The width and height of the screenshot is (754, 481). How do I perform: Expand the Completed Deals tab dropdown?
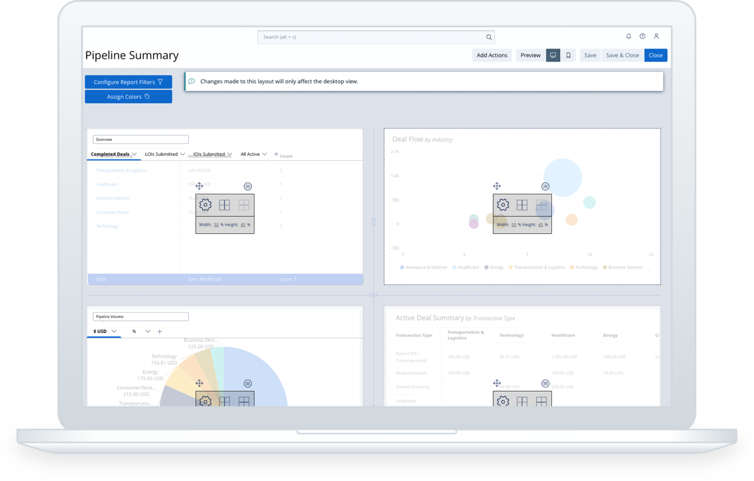click(134, 154)
